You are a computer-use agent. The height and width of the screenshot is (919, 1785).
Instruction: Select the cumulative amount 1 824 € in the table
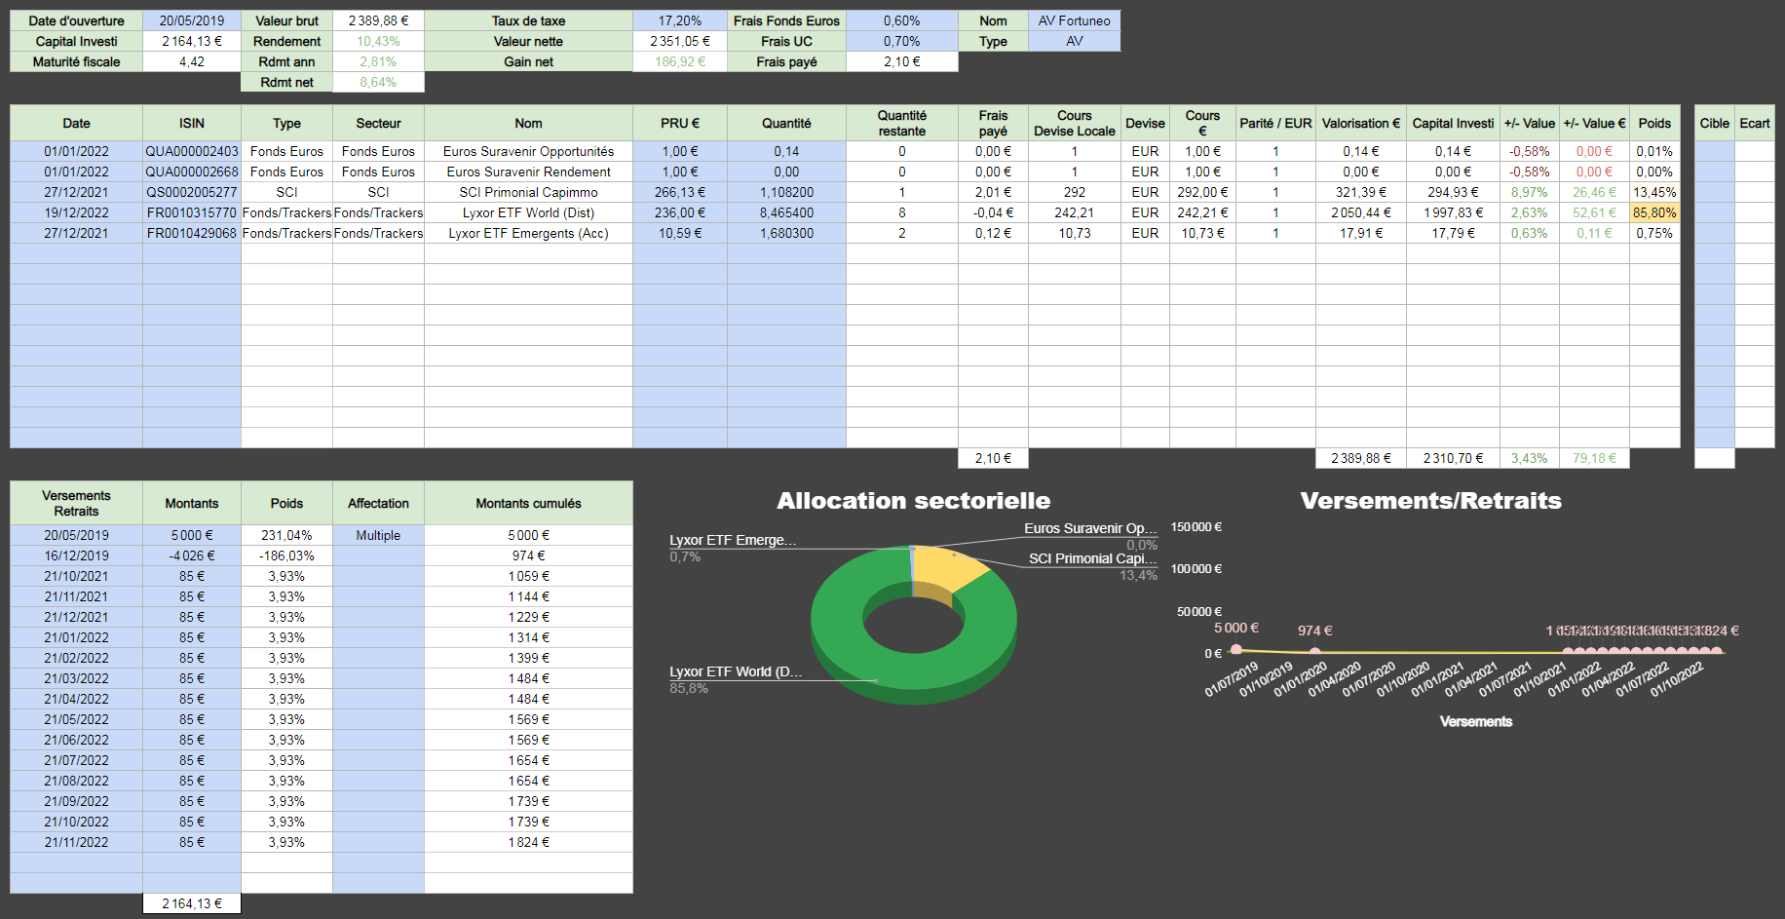point(528,842)
